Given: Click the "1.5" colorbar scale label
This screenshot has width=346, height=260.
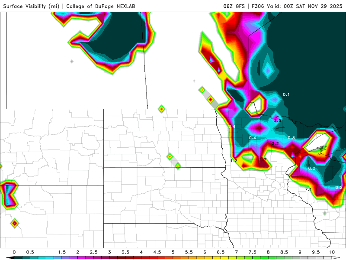Looking at the screenshot, I should (x=62, y=252).
